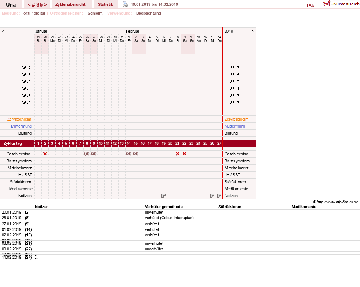The width and height of the screenshot is (360, 287).
Task: Open the Zyklenübersicht tab
Action: (x=70, y=4)
